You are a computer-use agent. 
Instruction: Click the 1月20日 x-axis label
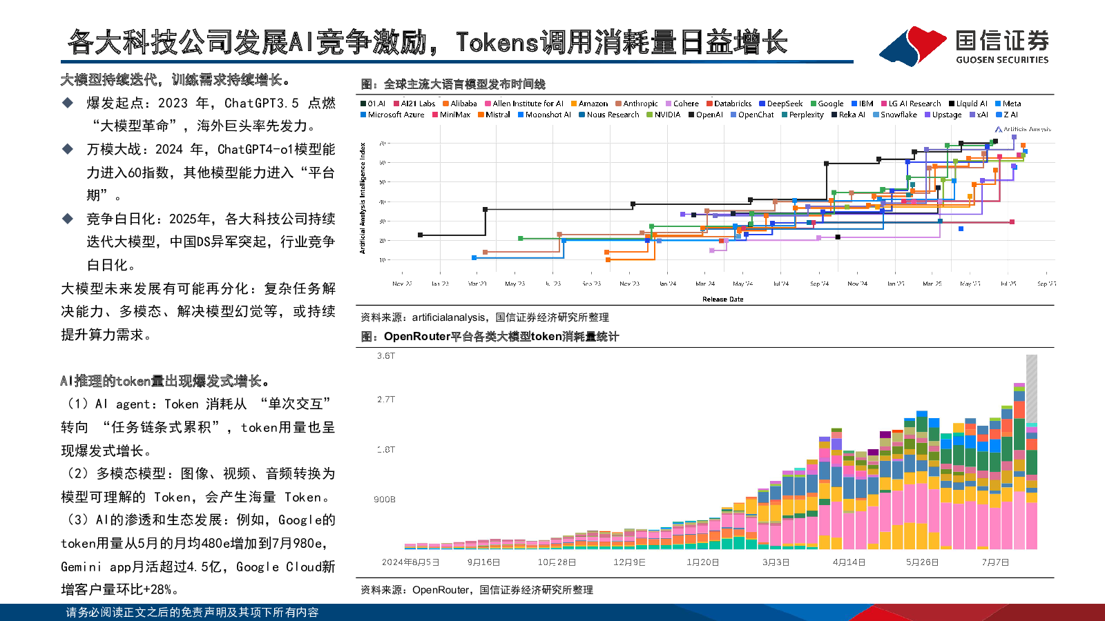(x=703, y=562)
